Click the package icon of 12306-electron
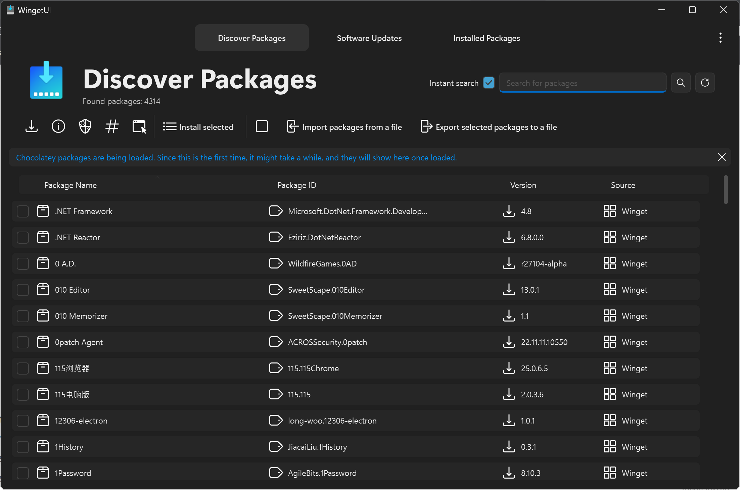Image resolution: width=740 pixels, height=490 pixels. click(x=43, y=420)
